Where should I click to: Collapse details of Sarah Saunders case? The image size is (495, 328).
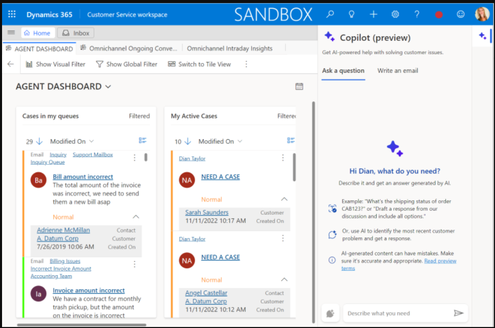tap(284, 199)
